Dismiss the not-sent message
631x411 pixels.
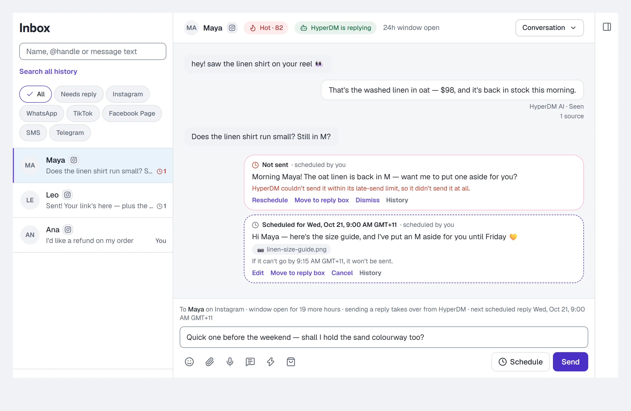[x=367, y=200]
